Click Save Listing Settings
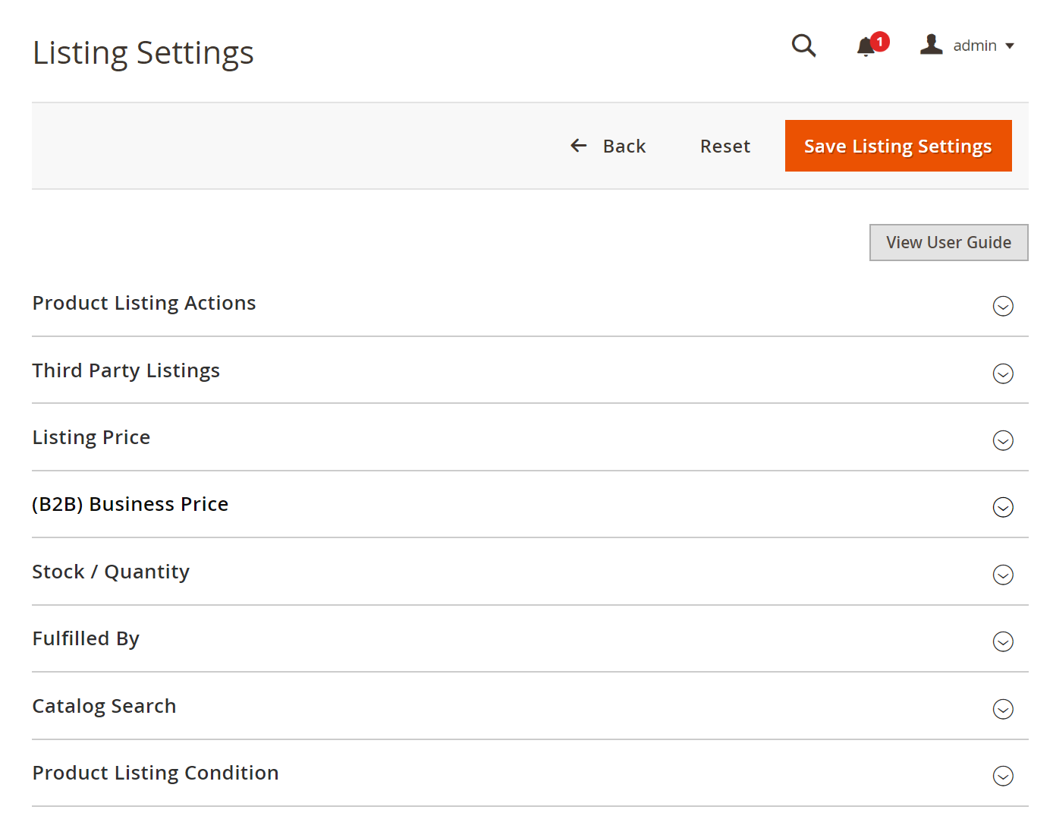This screenshot has width=1053, height=835. [x=898, y=146]
